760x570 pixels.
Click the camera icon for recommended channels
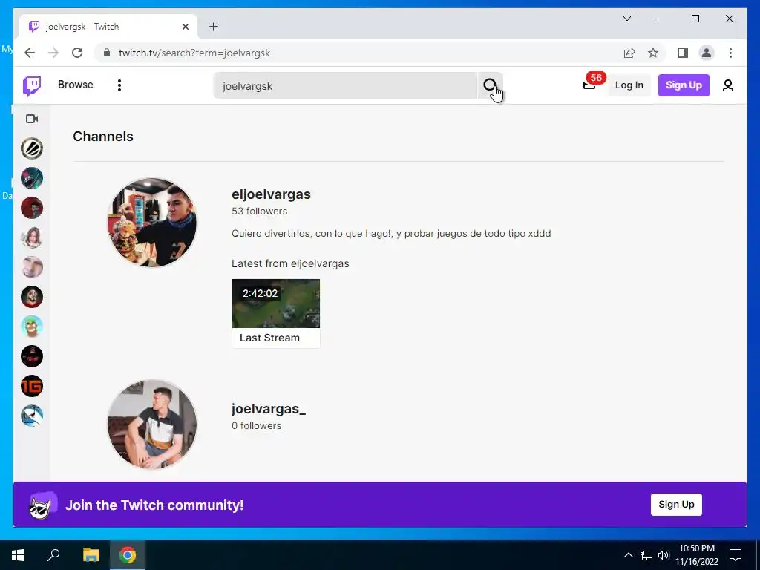pyautogui.click(x=32, y=119)
